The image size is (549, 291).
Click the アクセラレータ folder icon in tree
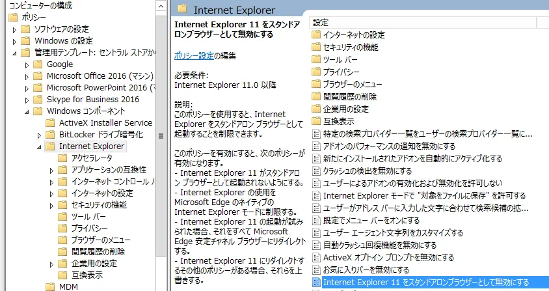pos(63,158)
